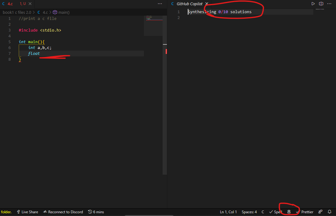Toggle spell checking via Spell status item
336x216 pixels.
point(275,212)
